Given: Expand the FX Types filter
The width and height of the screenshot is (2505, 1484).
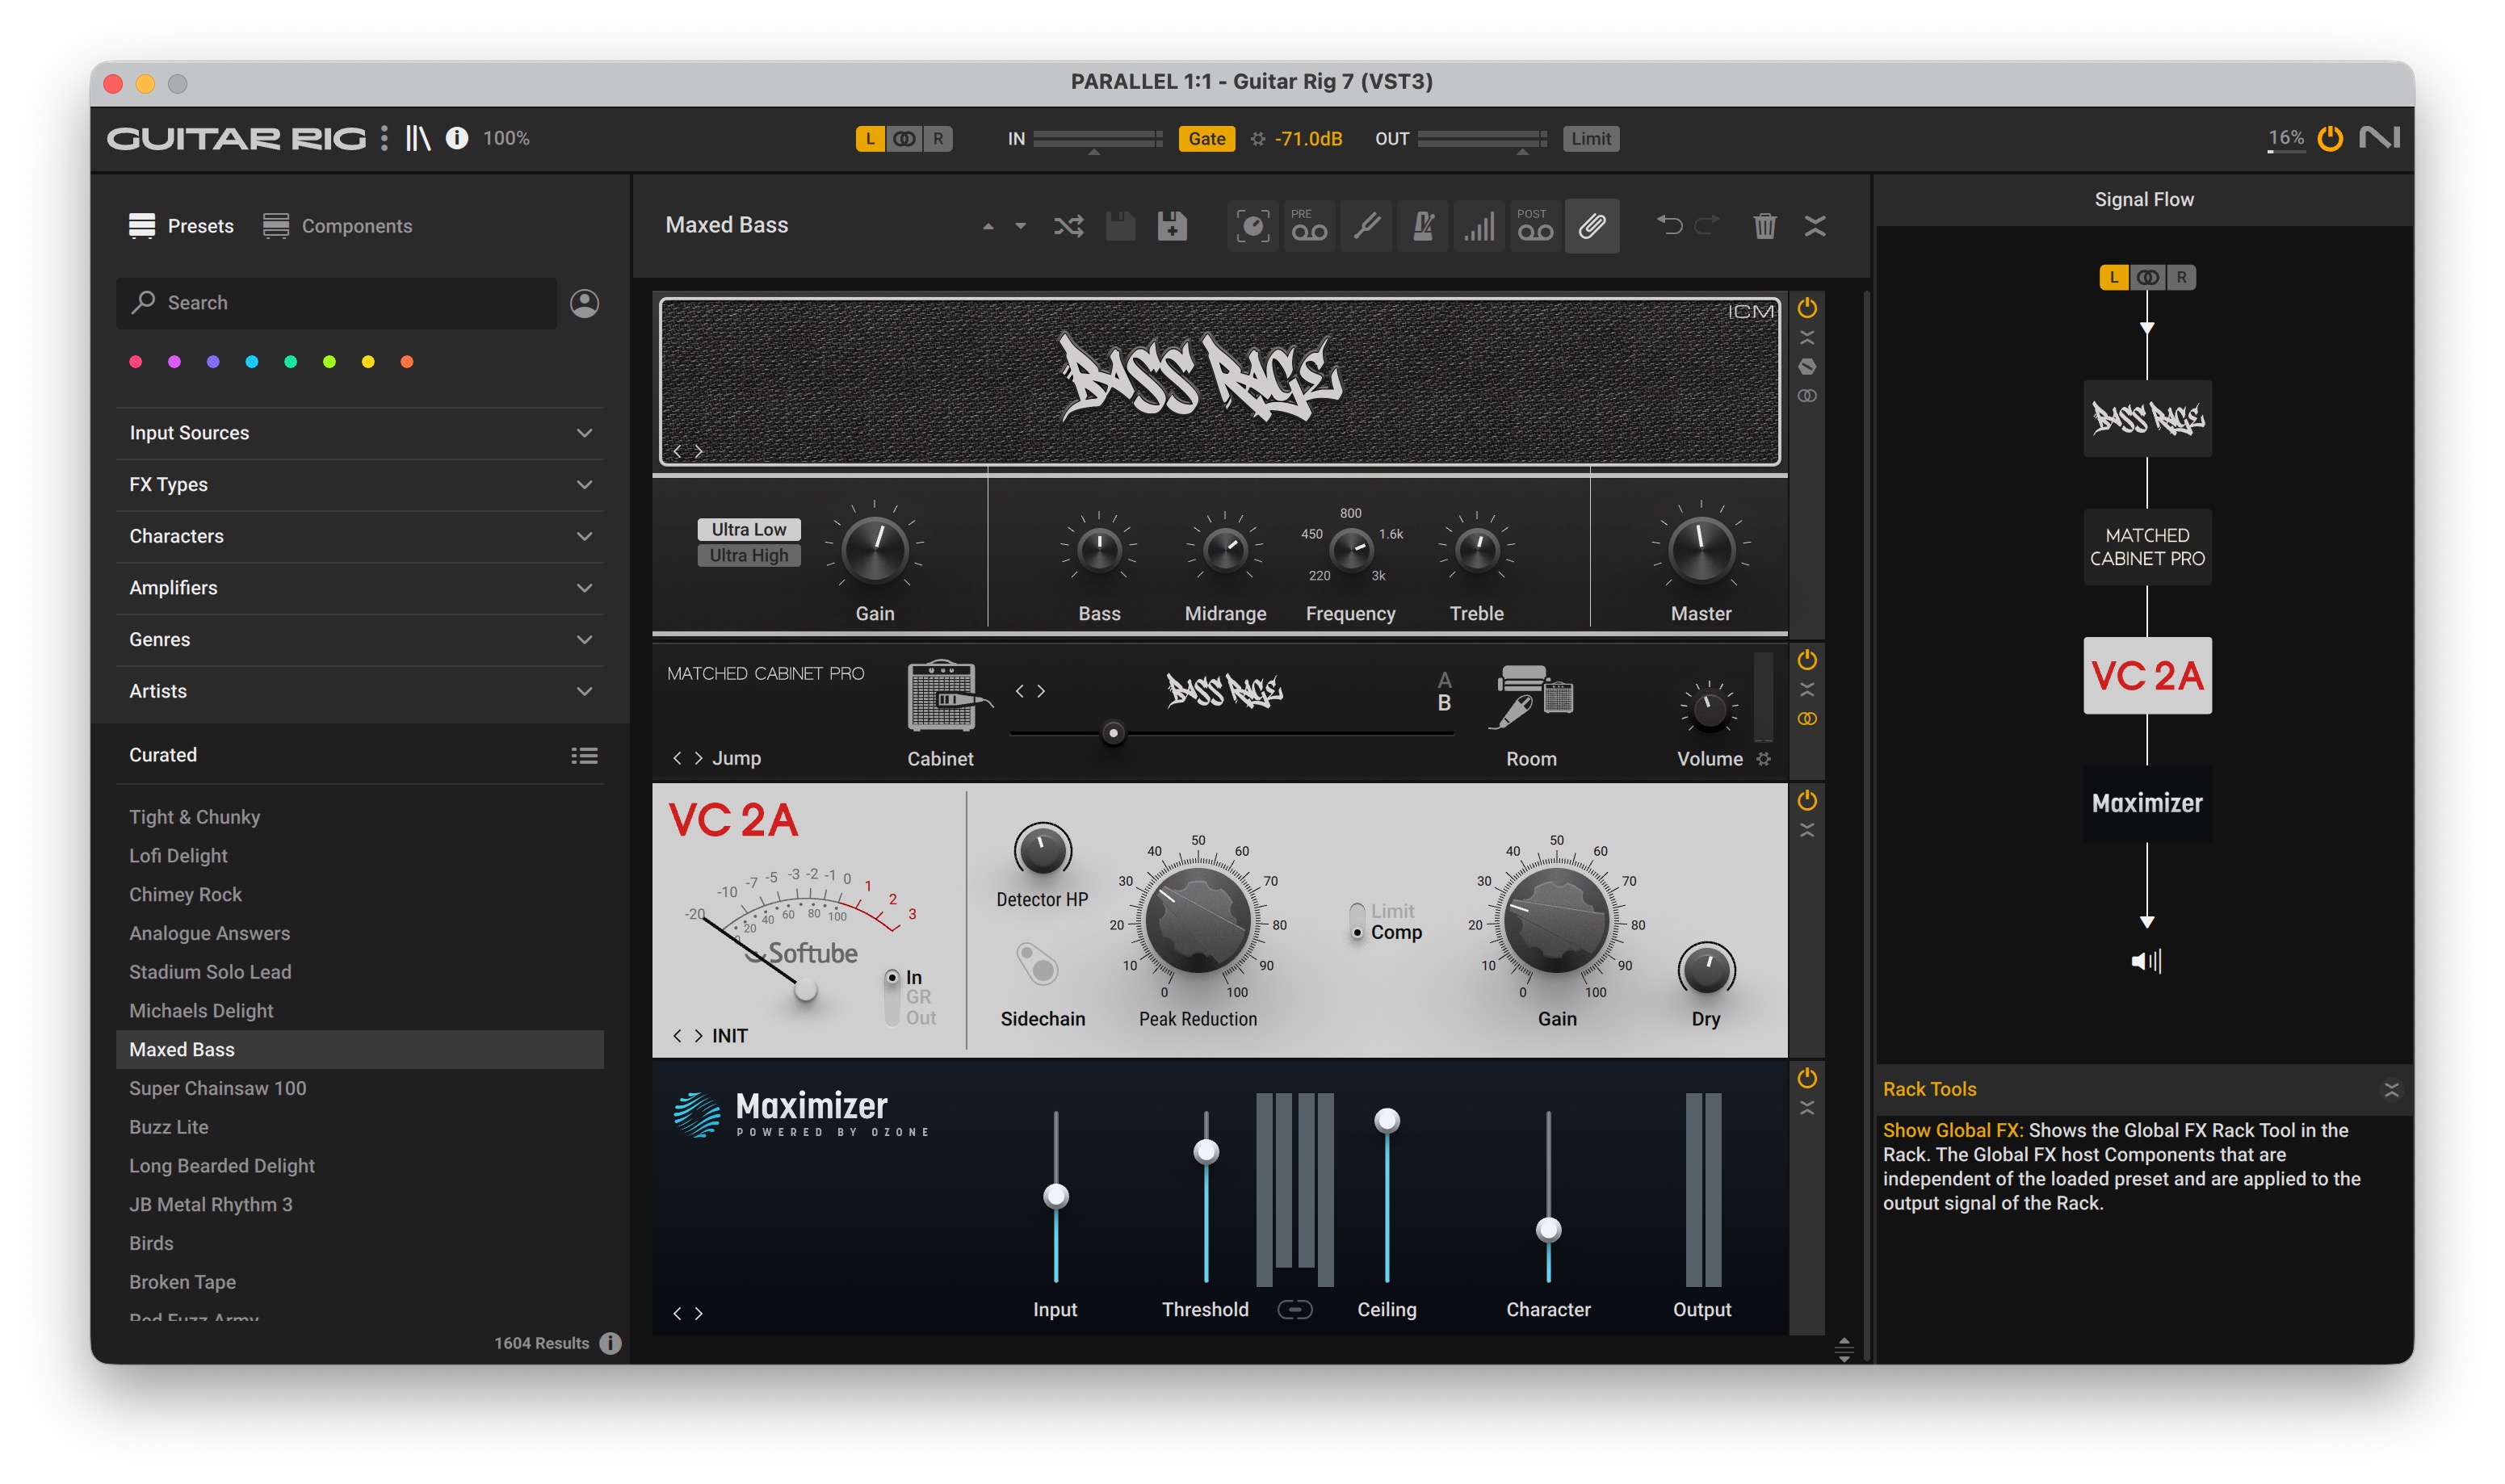Looking at the screenshot, I should tap(360, 485).
